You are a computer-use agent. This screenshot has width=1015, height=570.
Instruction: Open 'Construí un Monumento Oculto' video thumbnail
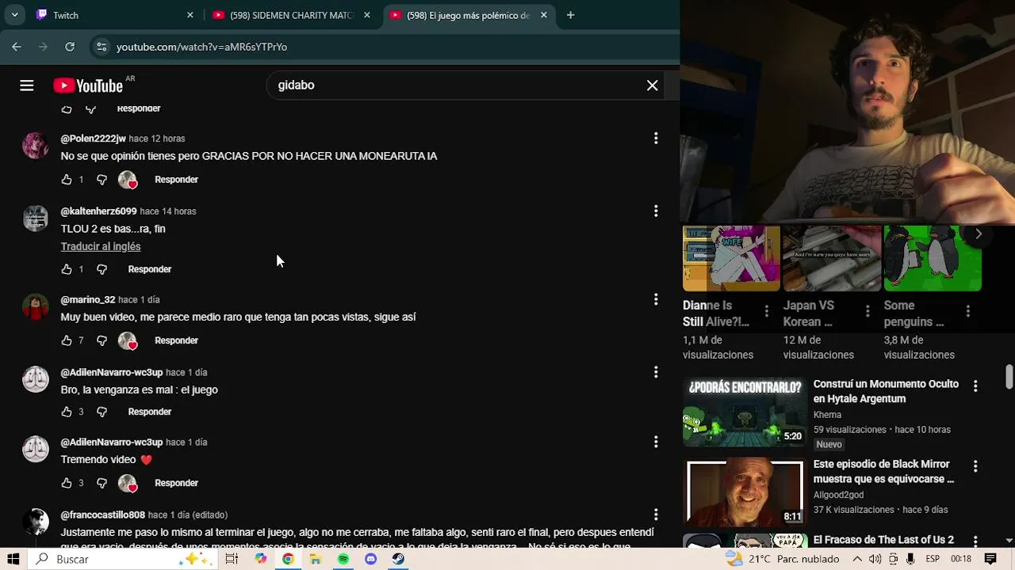745,412
